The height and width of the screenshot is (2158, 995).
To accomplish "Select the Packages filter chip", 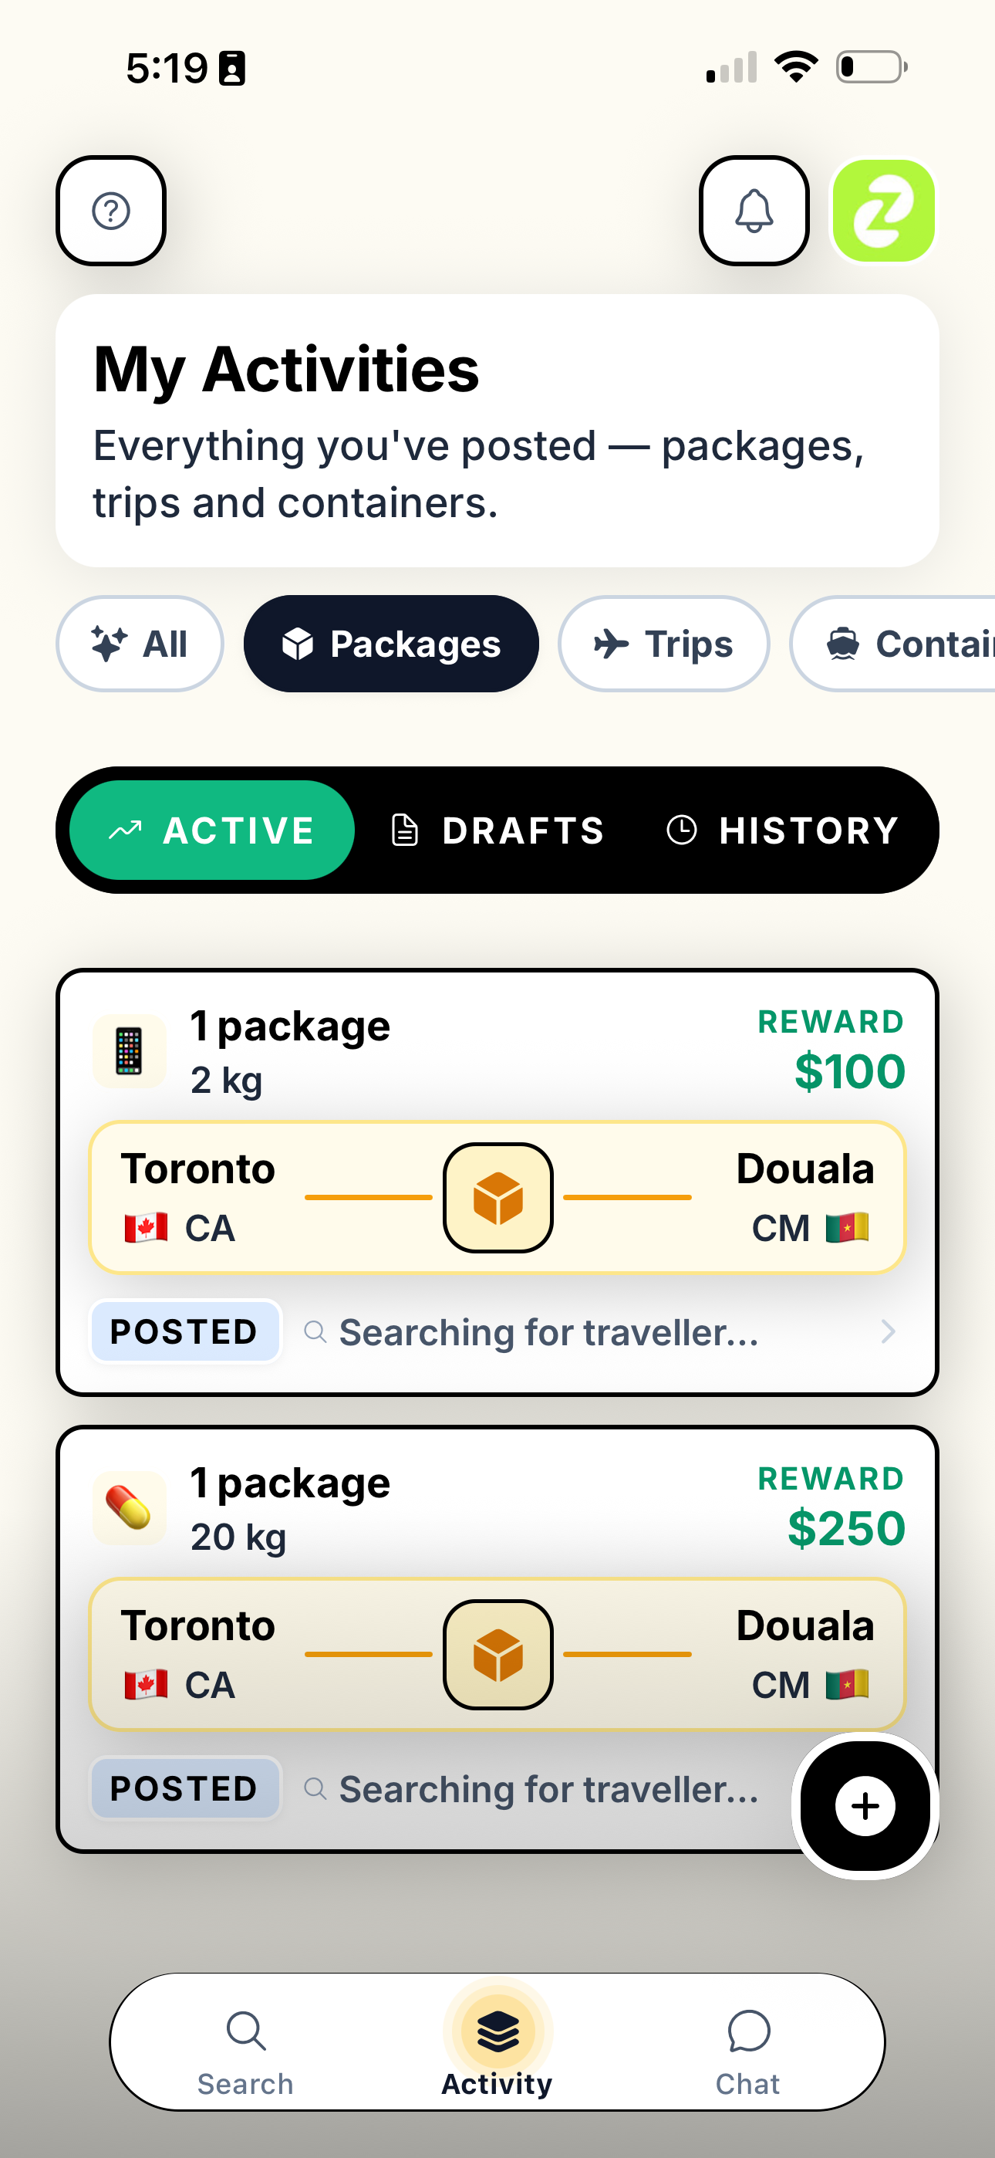I will click(391, 644).
